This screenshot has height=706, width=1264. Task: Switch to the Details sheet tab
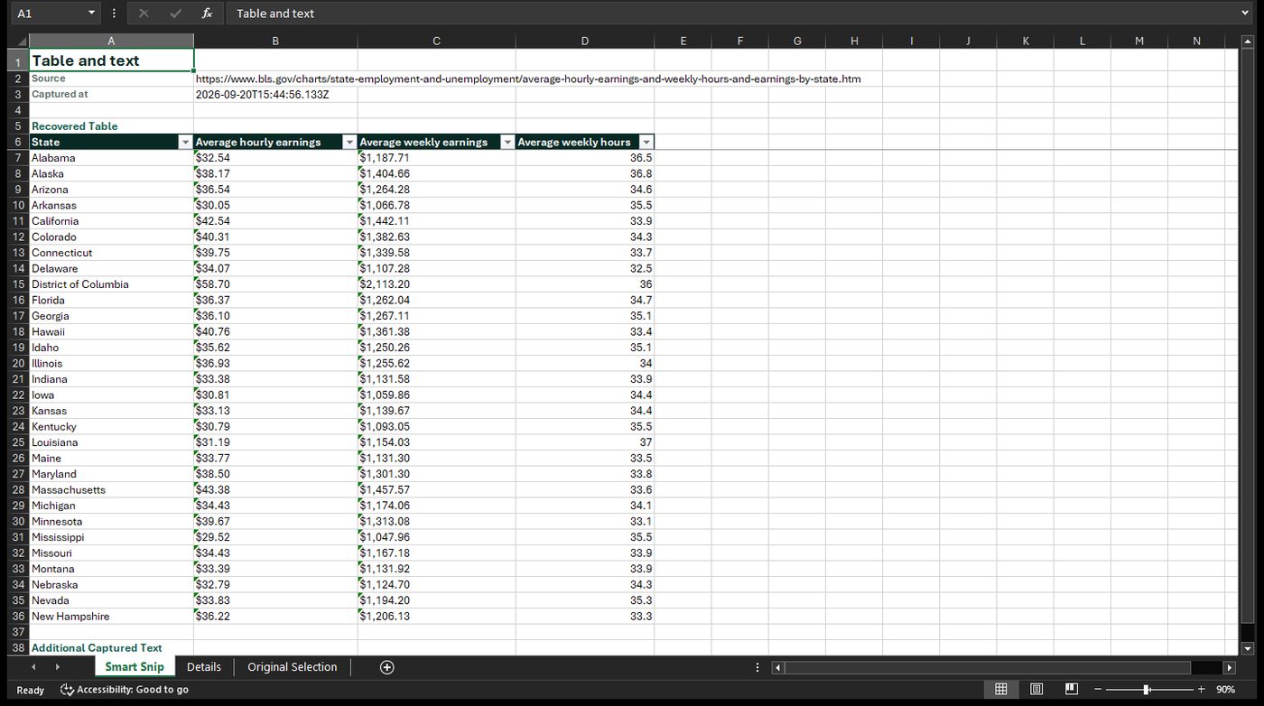coord(204,667)
